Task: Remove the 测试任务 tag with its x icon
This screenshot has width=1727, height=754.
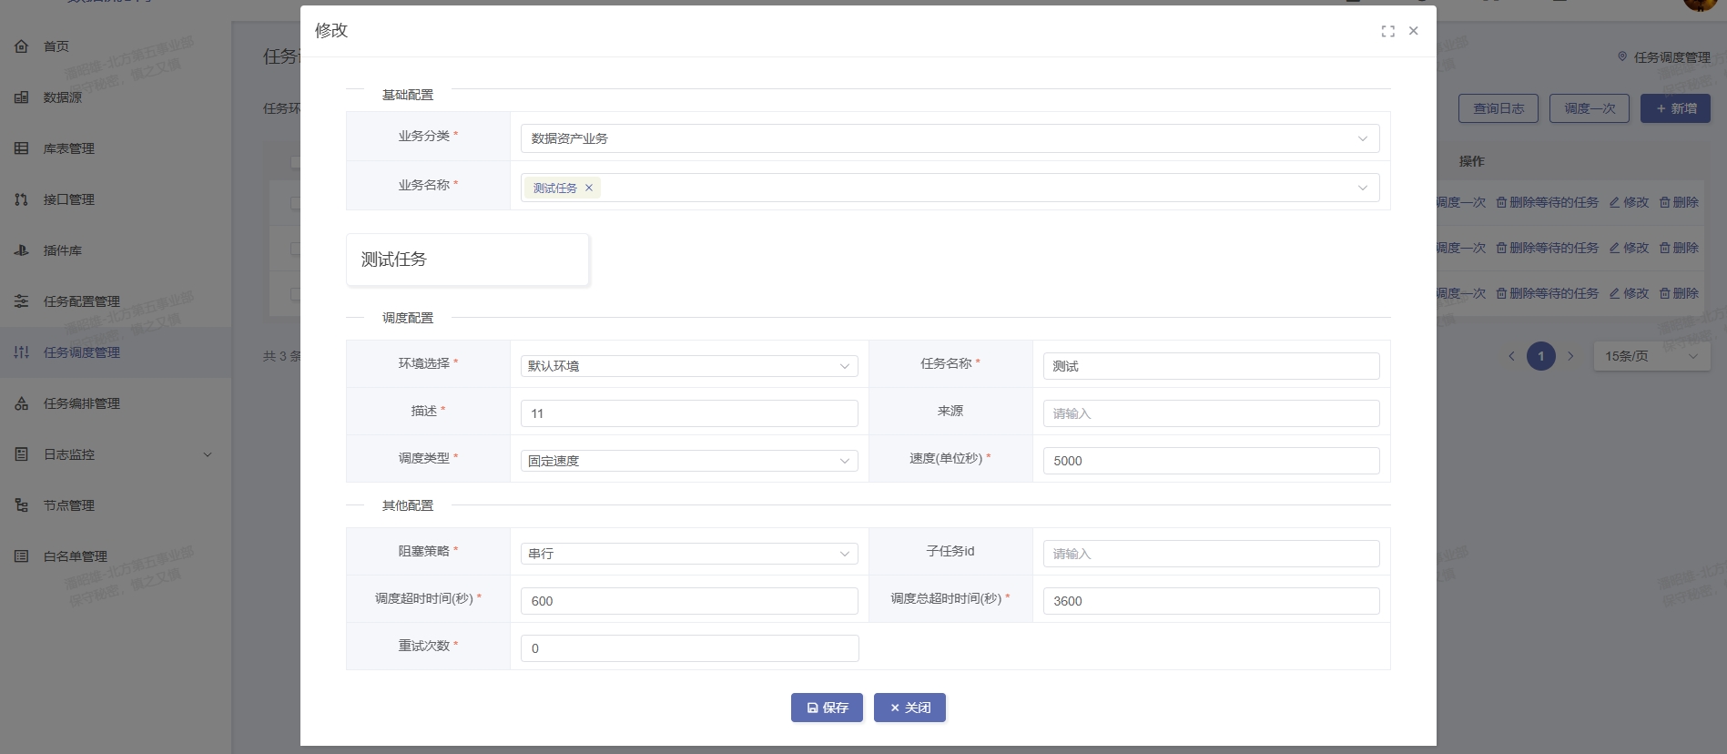Action: (x=589, y=188)
